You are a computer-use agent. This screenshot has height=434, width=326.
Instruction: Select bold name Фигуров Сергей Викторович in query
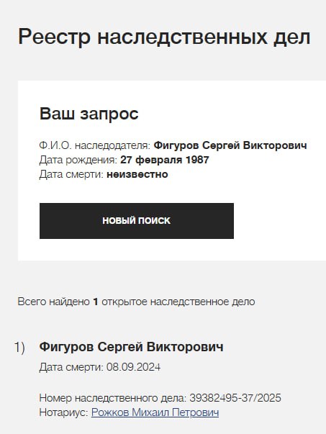click(x=230, y=145)
